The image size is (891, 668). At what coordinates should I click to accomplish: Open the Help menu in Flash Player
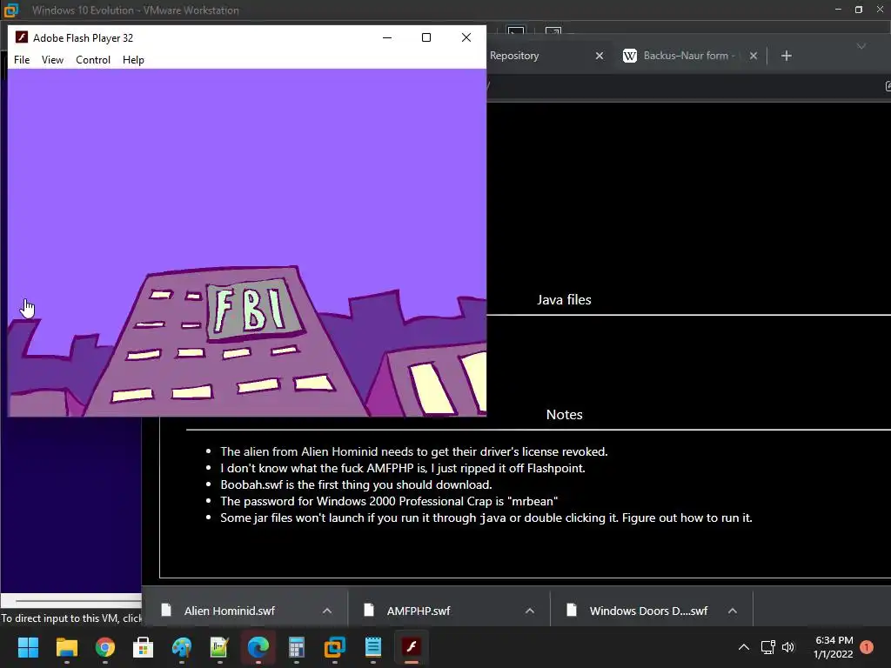[133, 60]
